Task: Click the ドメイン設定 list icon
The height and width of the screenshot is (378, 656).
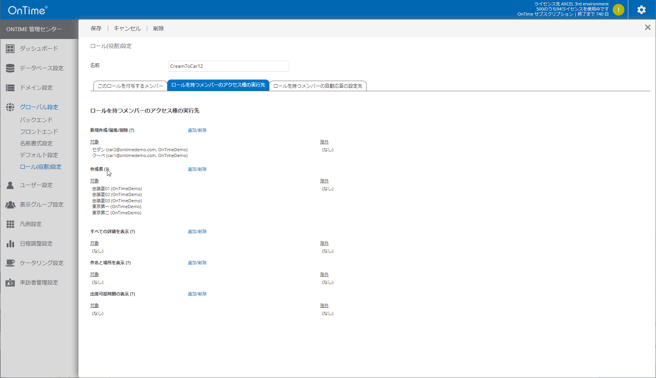Action: pos(10,87)
